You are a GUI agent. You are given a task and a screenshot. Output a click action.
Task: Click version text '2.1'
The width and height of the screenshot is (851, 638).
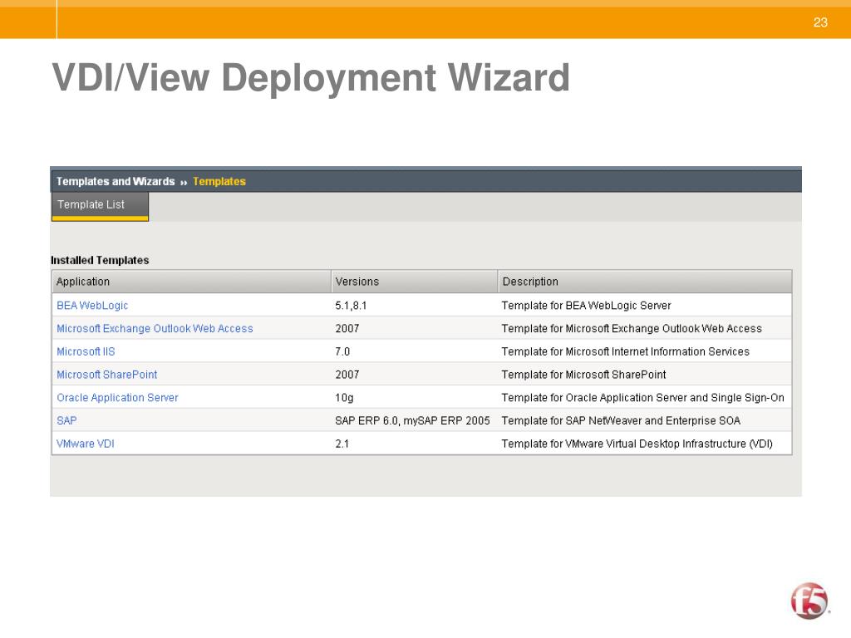click(x=342, y=444)
